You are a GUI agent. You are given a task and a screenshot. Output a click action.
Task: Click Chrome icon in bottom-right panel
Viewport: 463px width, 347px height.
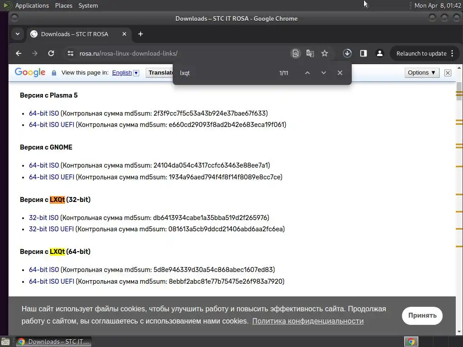(411, 342)
